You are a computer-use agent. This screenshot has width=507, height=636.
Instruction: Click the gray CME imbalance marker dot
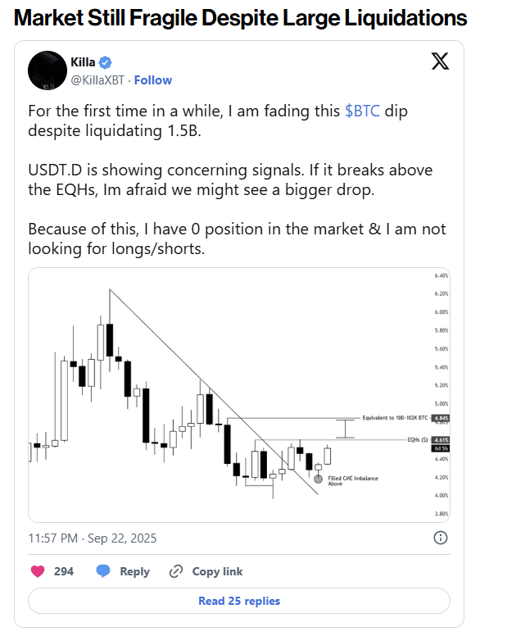point(319,479)
